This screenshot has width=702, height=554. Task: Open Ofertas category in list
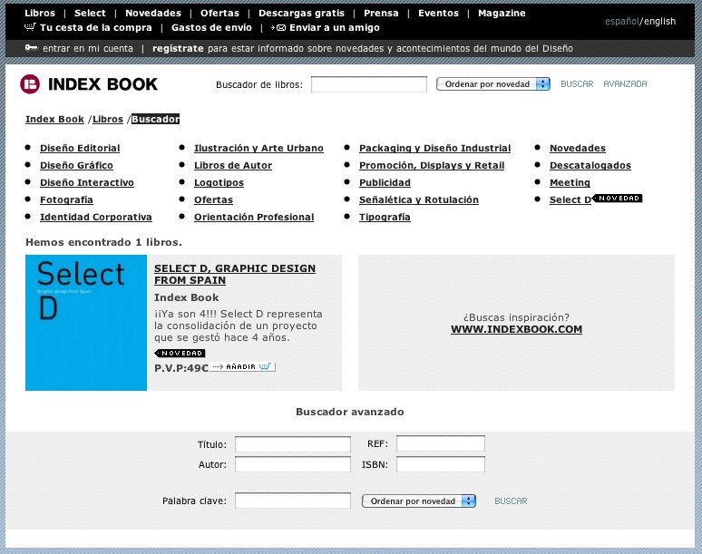[x=213, y=199]
